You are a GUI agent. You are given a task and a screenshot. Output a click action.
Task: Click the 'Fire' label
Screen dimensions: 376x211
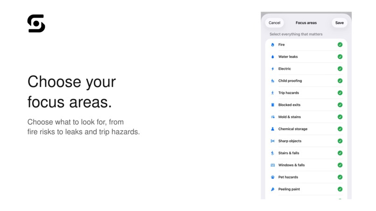[x=281, y=45]
